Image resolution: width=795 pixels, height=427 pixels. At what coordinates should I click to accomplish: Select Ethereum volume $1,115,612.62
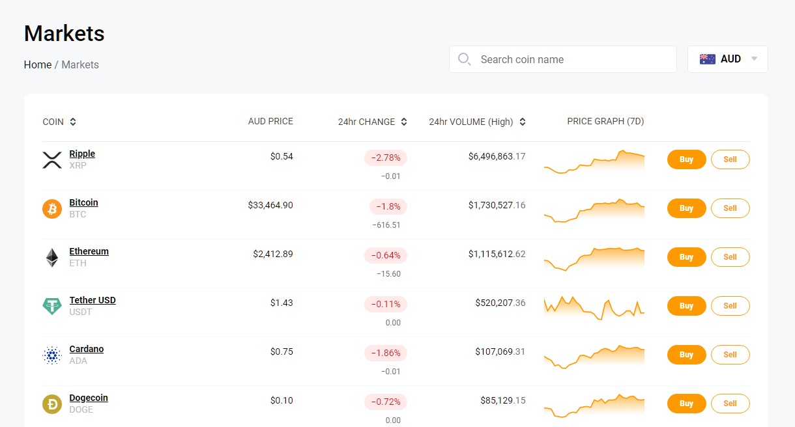(497, 255)
